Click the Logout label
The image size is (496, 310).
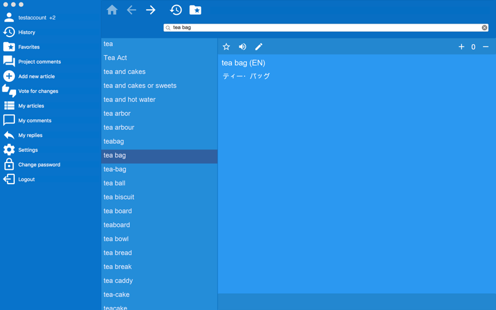pos(26,179)
